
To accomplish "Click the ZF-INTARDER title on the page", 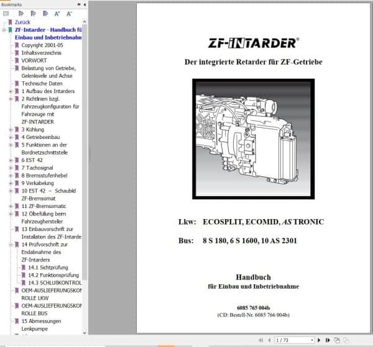I will (254, 43).
